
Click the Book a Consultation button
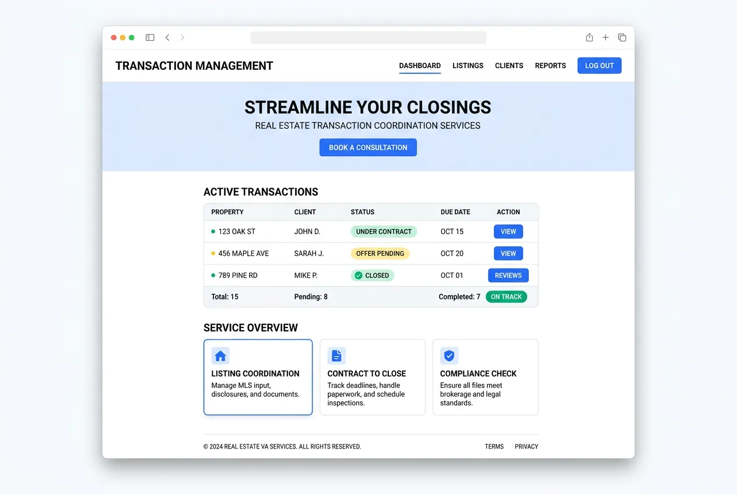coord(368,147)
